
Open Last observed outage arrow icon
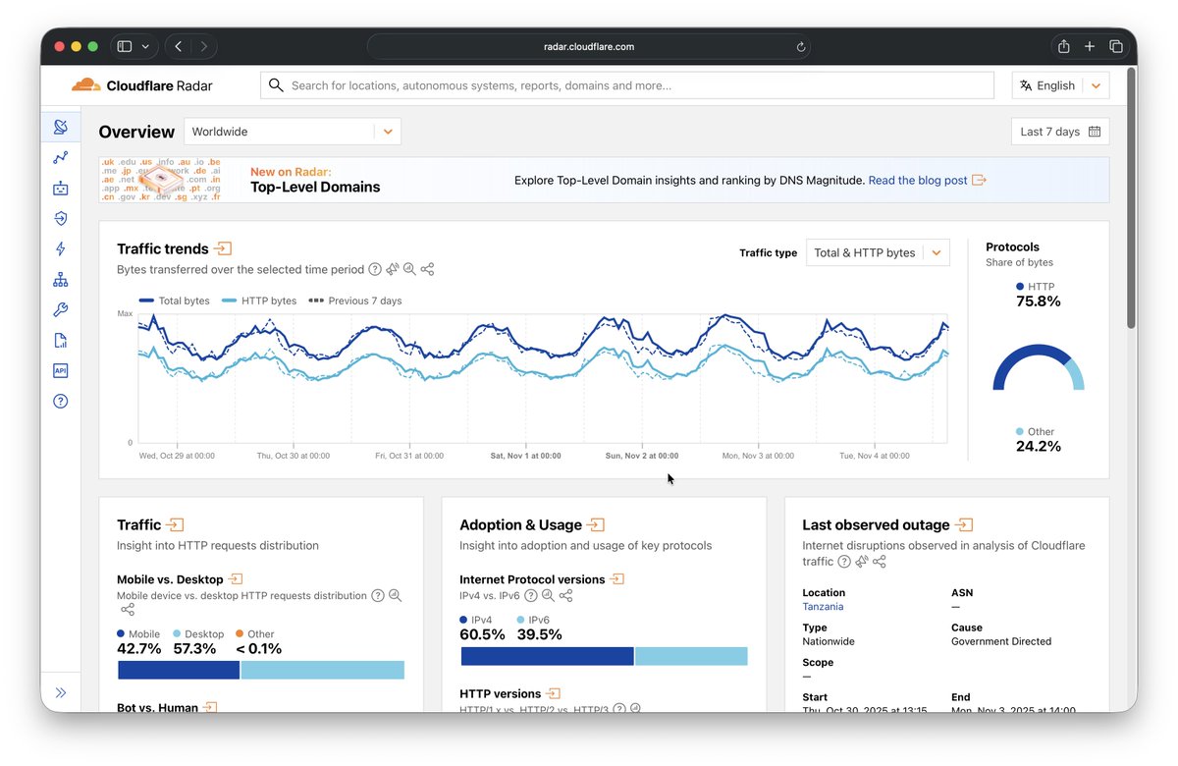pyautogui.click(x=964, y=525)
